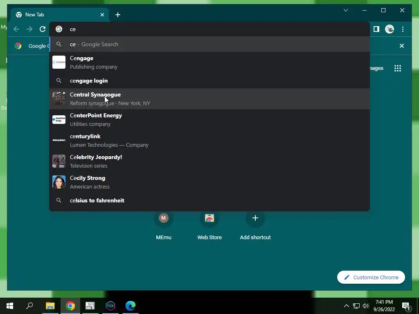Open Windows Start menu
This screenshot has height=314, width=419.
point(10,306)
